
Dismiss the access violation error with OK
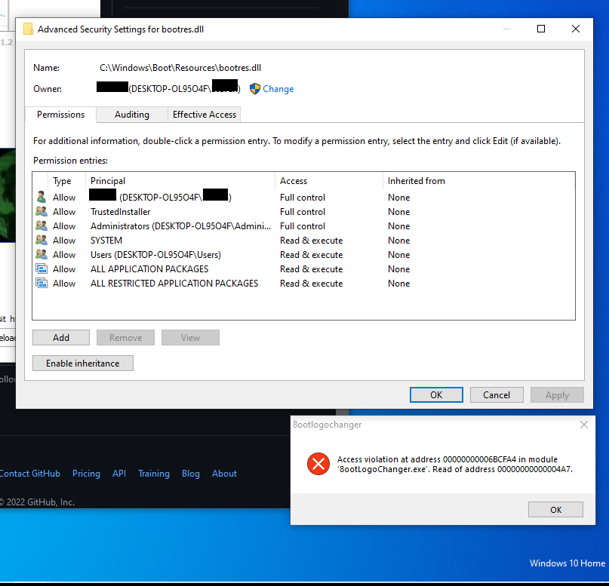click(x=555, y=509)
